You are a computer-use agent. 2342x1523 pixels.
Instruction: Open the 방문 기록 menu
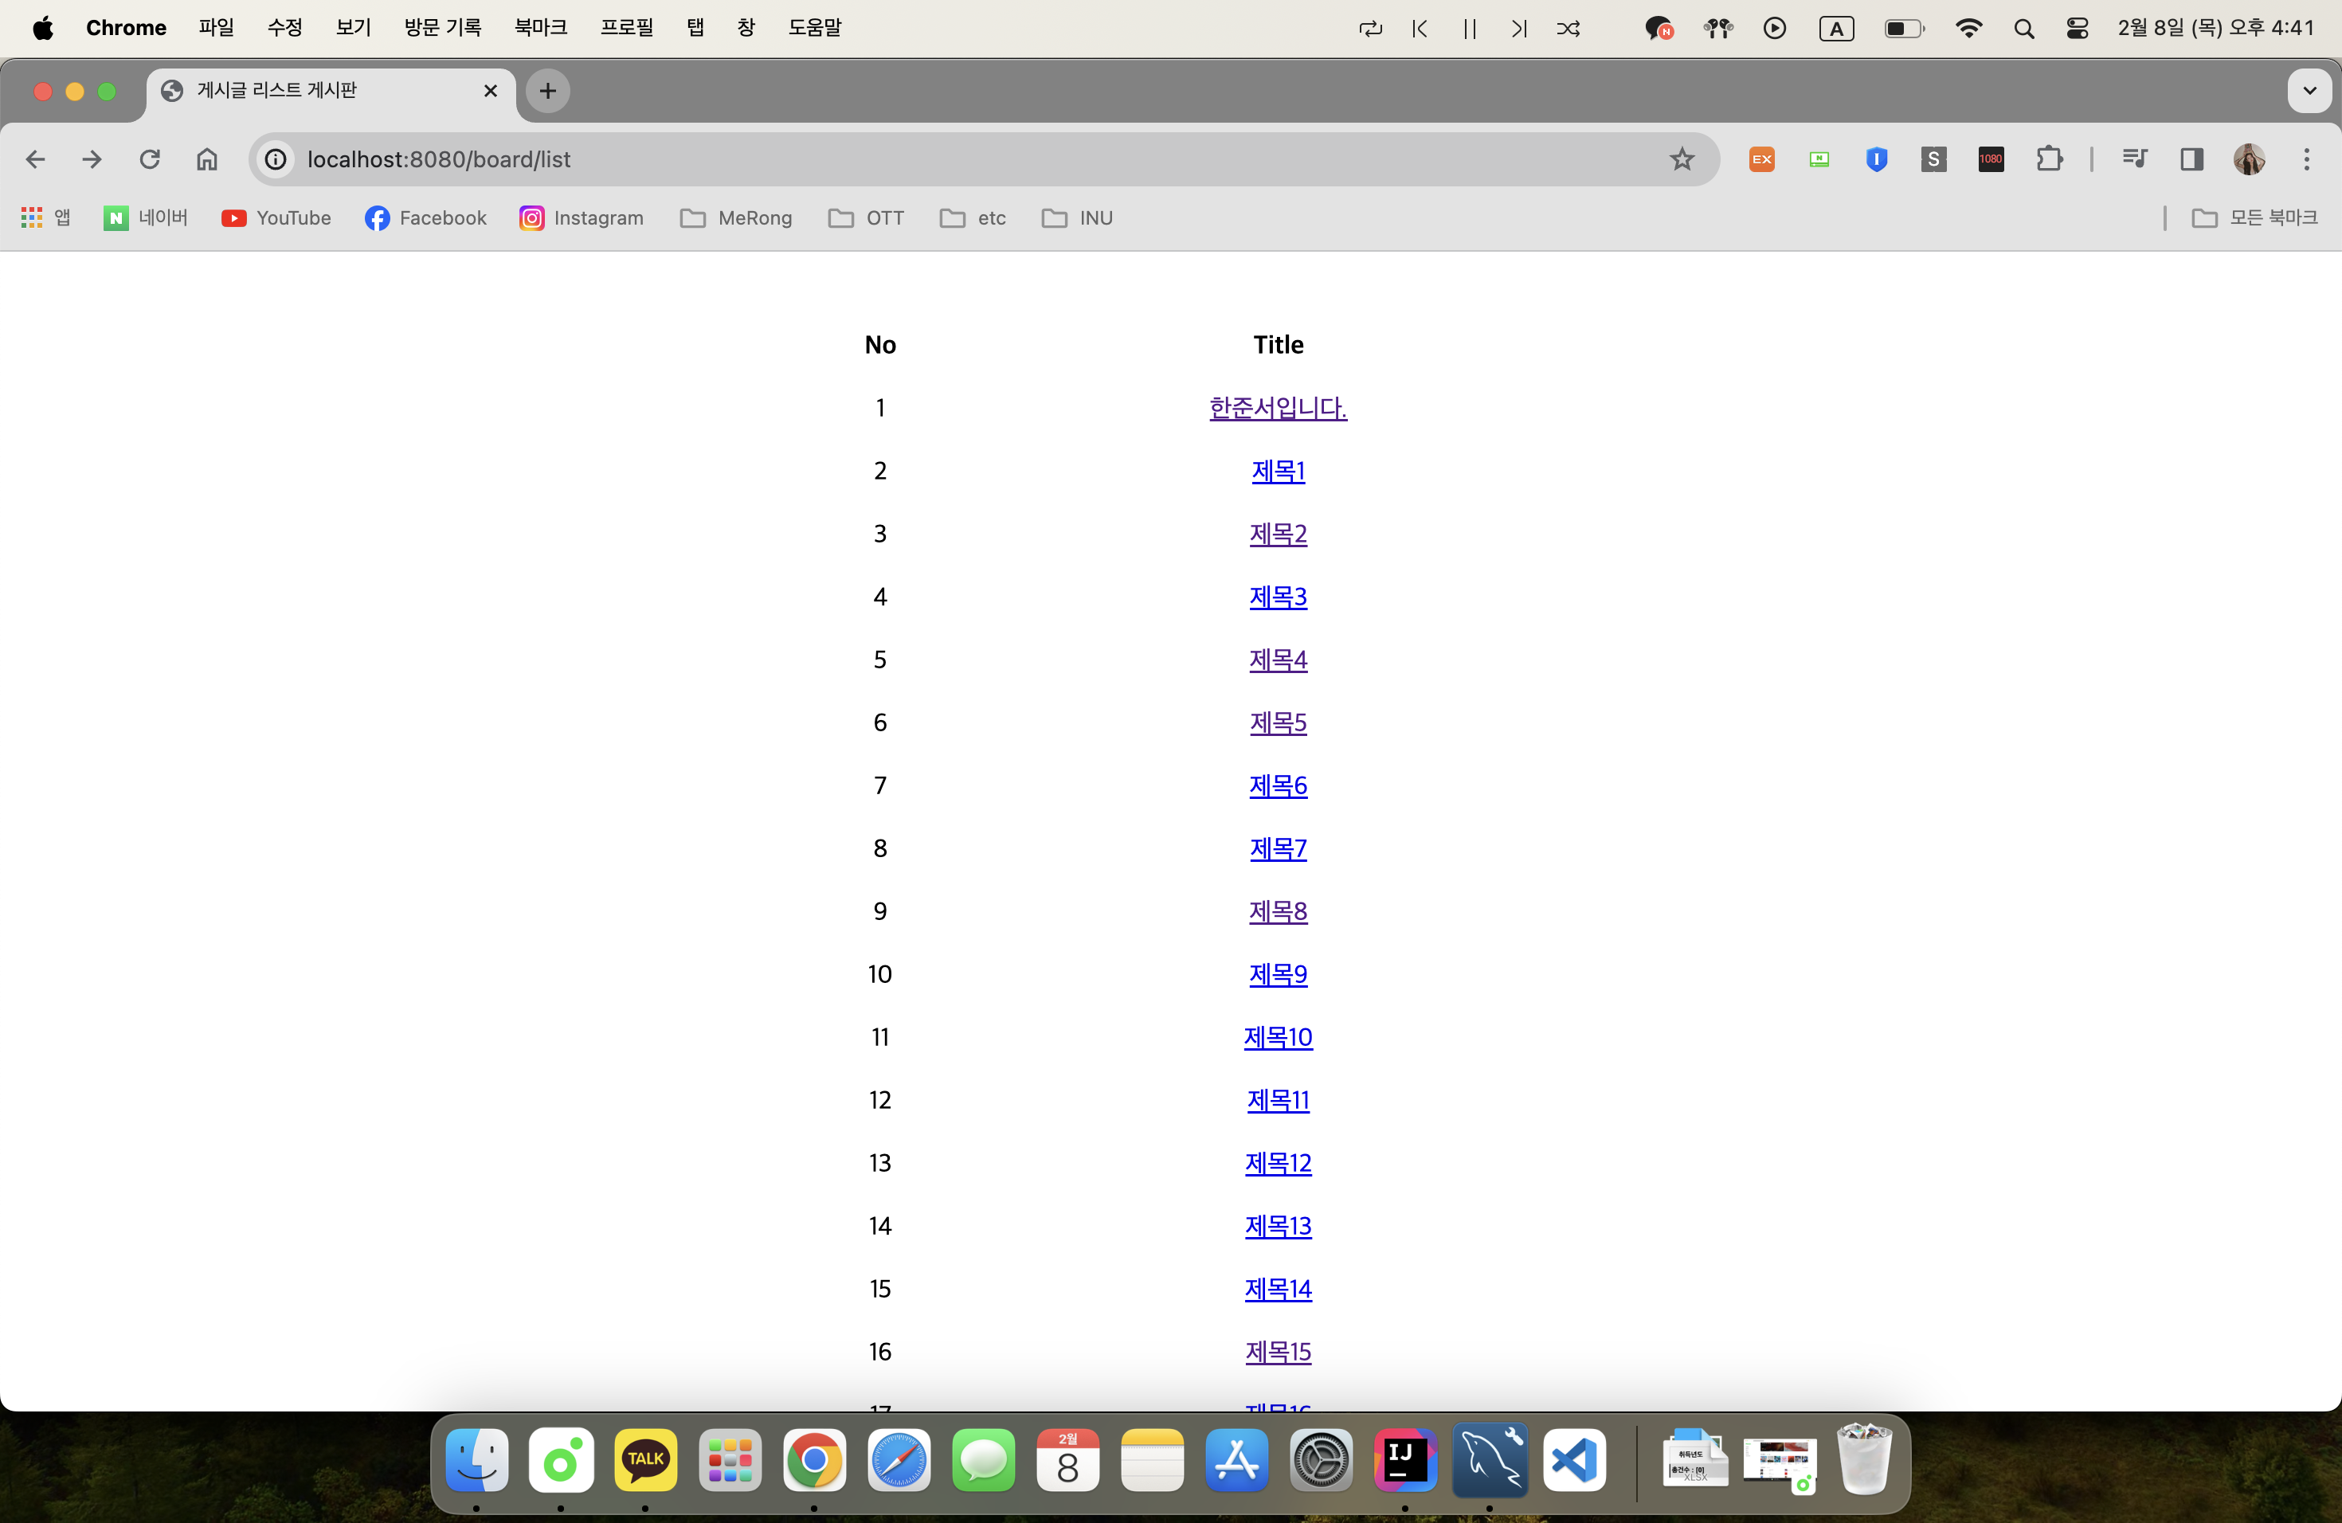[443, 29]
